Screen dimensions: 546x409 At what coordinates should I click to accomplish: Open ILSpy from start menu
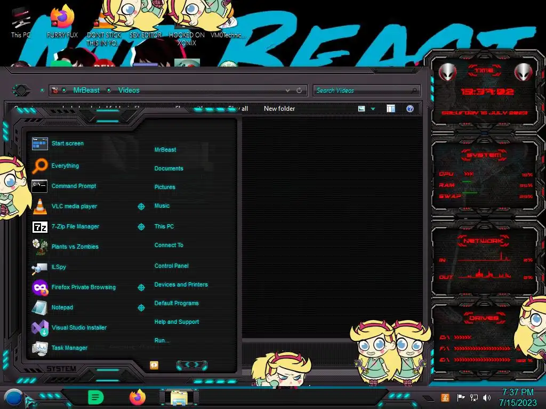(49, 267)
